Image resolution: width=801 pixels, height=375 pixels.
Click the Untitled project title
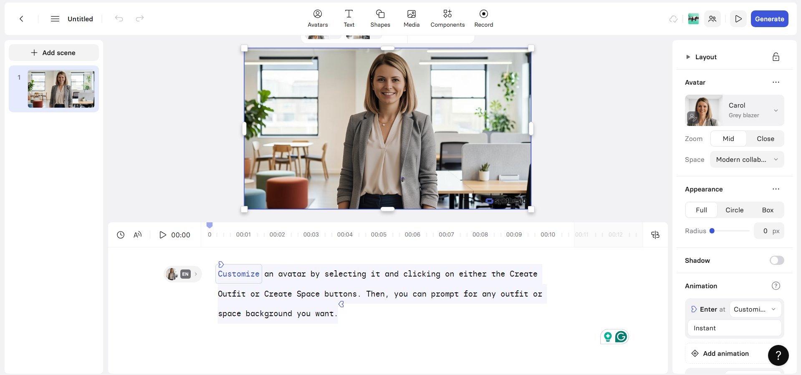pos(80,19)
